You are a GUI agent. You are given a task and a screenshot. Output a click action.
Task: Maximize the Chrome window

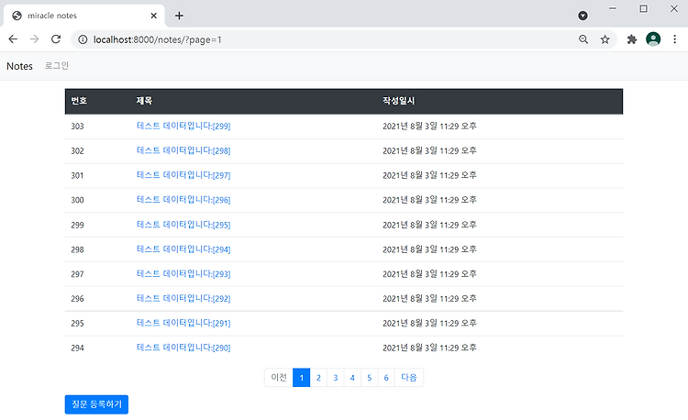point(643,8)
